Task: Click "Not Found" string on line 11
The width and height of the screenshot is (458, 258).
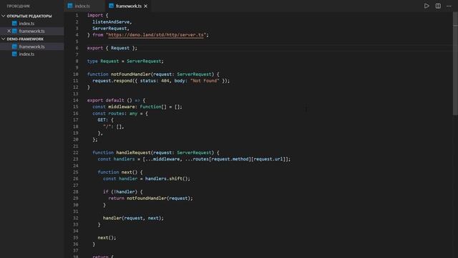Action: coord(205,81)
